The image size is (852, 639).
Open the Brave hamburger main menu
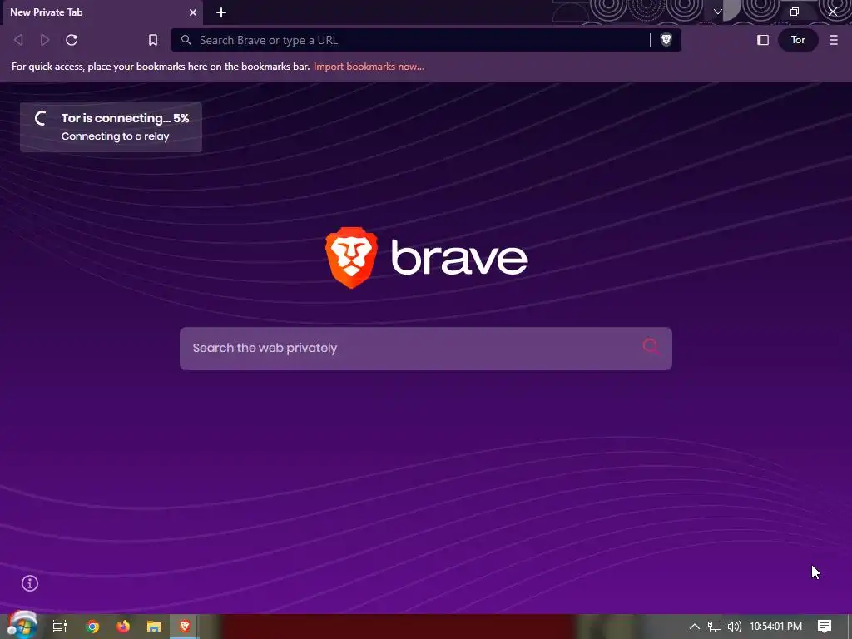click(x=834, y=40)
